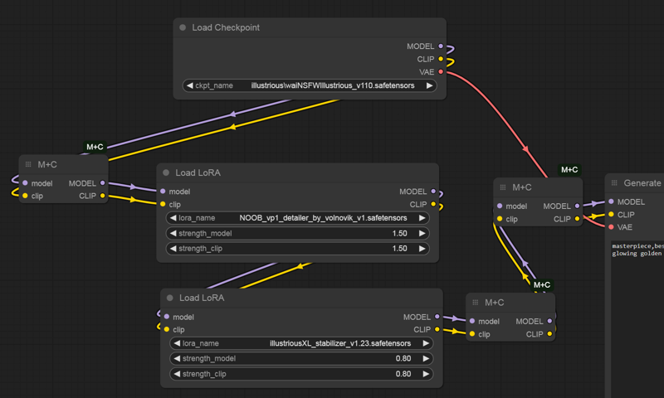Image resolution: width=664 pixels, height=398 pixels.
Task: Click right arrow of detailer lora_name widget
Action: tap(422, 218)
